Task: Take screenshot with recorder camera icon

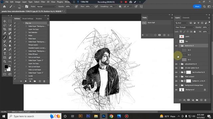Action: click(x=130, y=2)
